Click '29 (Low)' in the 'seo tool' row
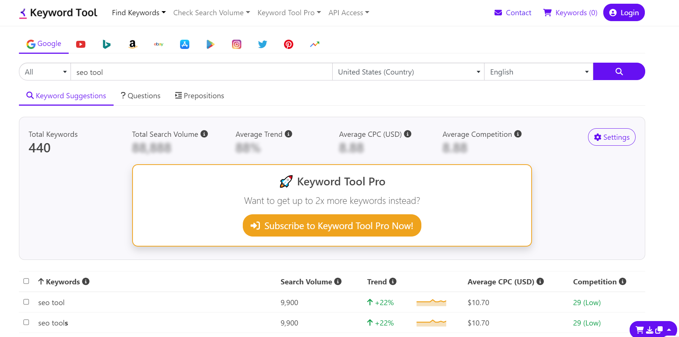This screenshot has width=679, height=337. 587,303
